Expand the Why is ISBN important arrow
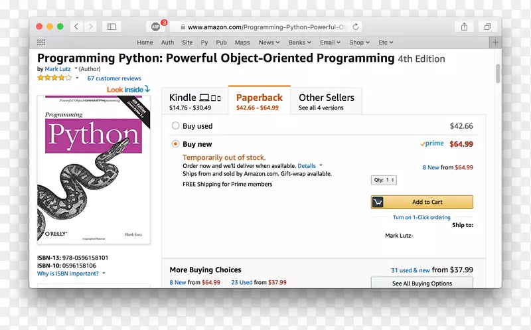 (x=104, y=273)
